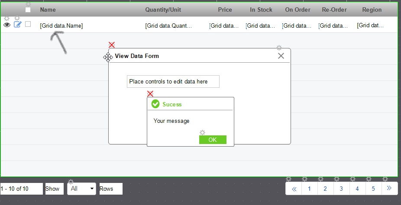Click the gear icon above the OK button
This screenshot has width=401, height=205.
[x=202, y=132]
